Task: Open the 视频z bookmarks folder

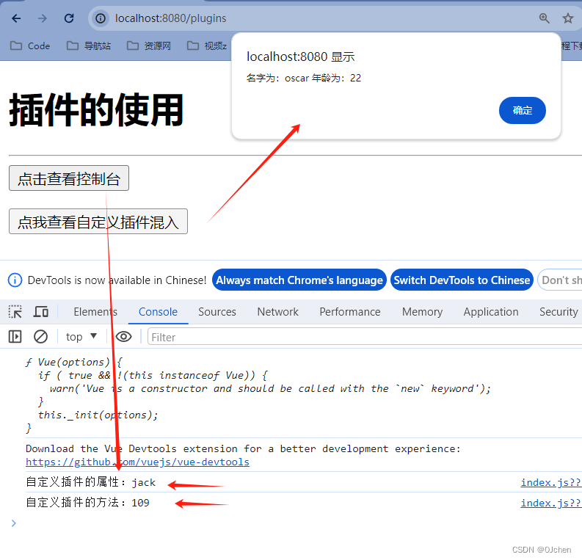Action: click(207, 46)
